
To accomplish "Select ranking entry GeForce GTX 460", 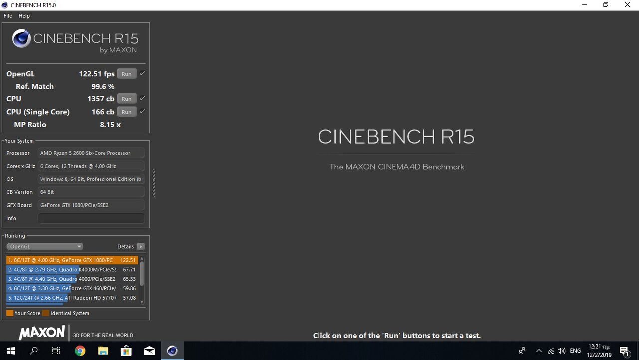I will coord(72,288).
